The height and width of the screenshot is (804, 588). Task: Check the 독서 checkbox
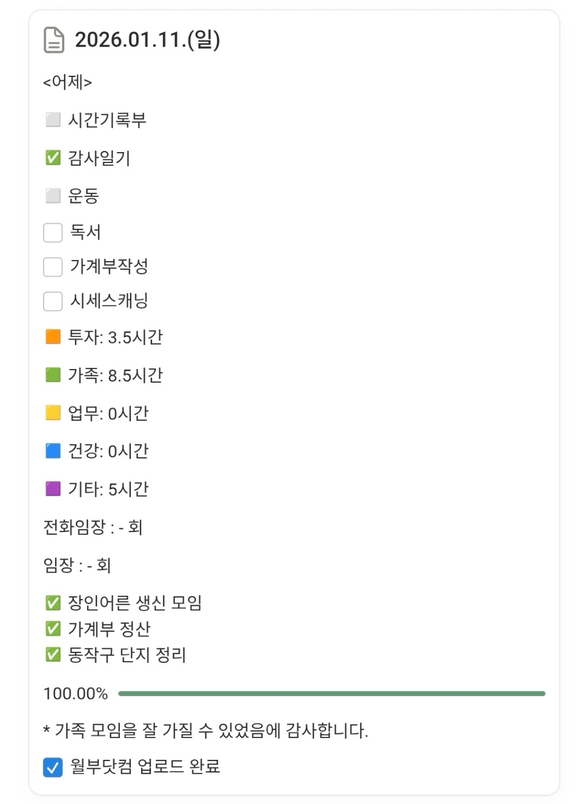[x=53, y=232]
